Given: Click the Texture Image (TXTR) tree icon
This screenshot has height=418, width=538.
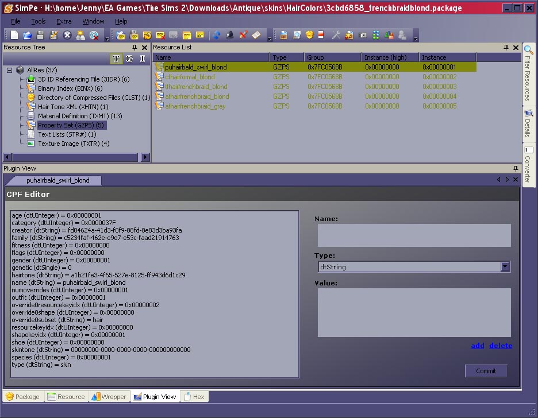Looking at the screenshot, I should [30, 144].
